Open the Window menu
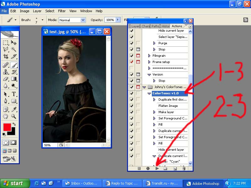The height and width of the screenshot is (188, 251). (x=86, y=11)
